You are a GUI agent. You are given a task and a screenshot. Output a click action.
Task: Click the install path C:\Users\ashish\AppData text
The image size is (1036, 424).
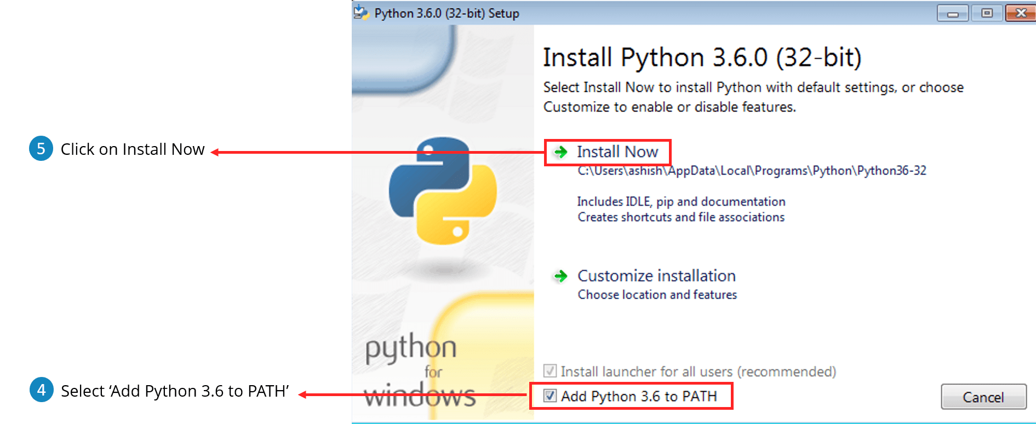(x=752, y=171)
